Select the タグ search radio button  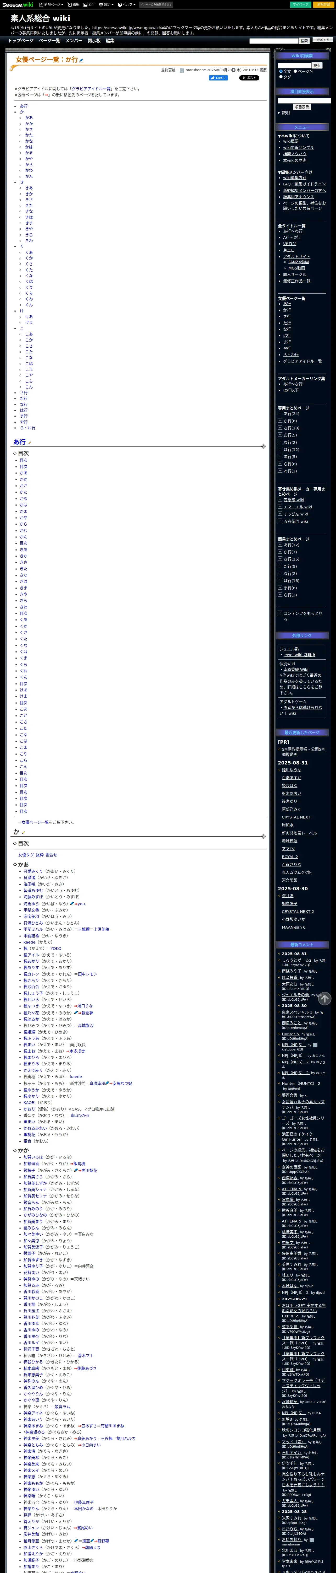281,77
